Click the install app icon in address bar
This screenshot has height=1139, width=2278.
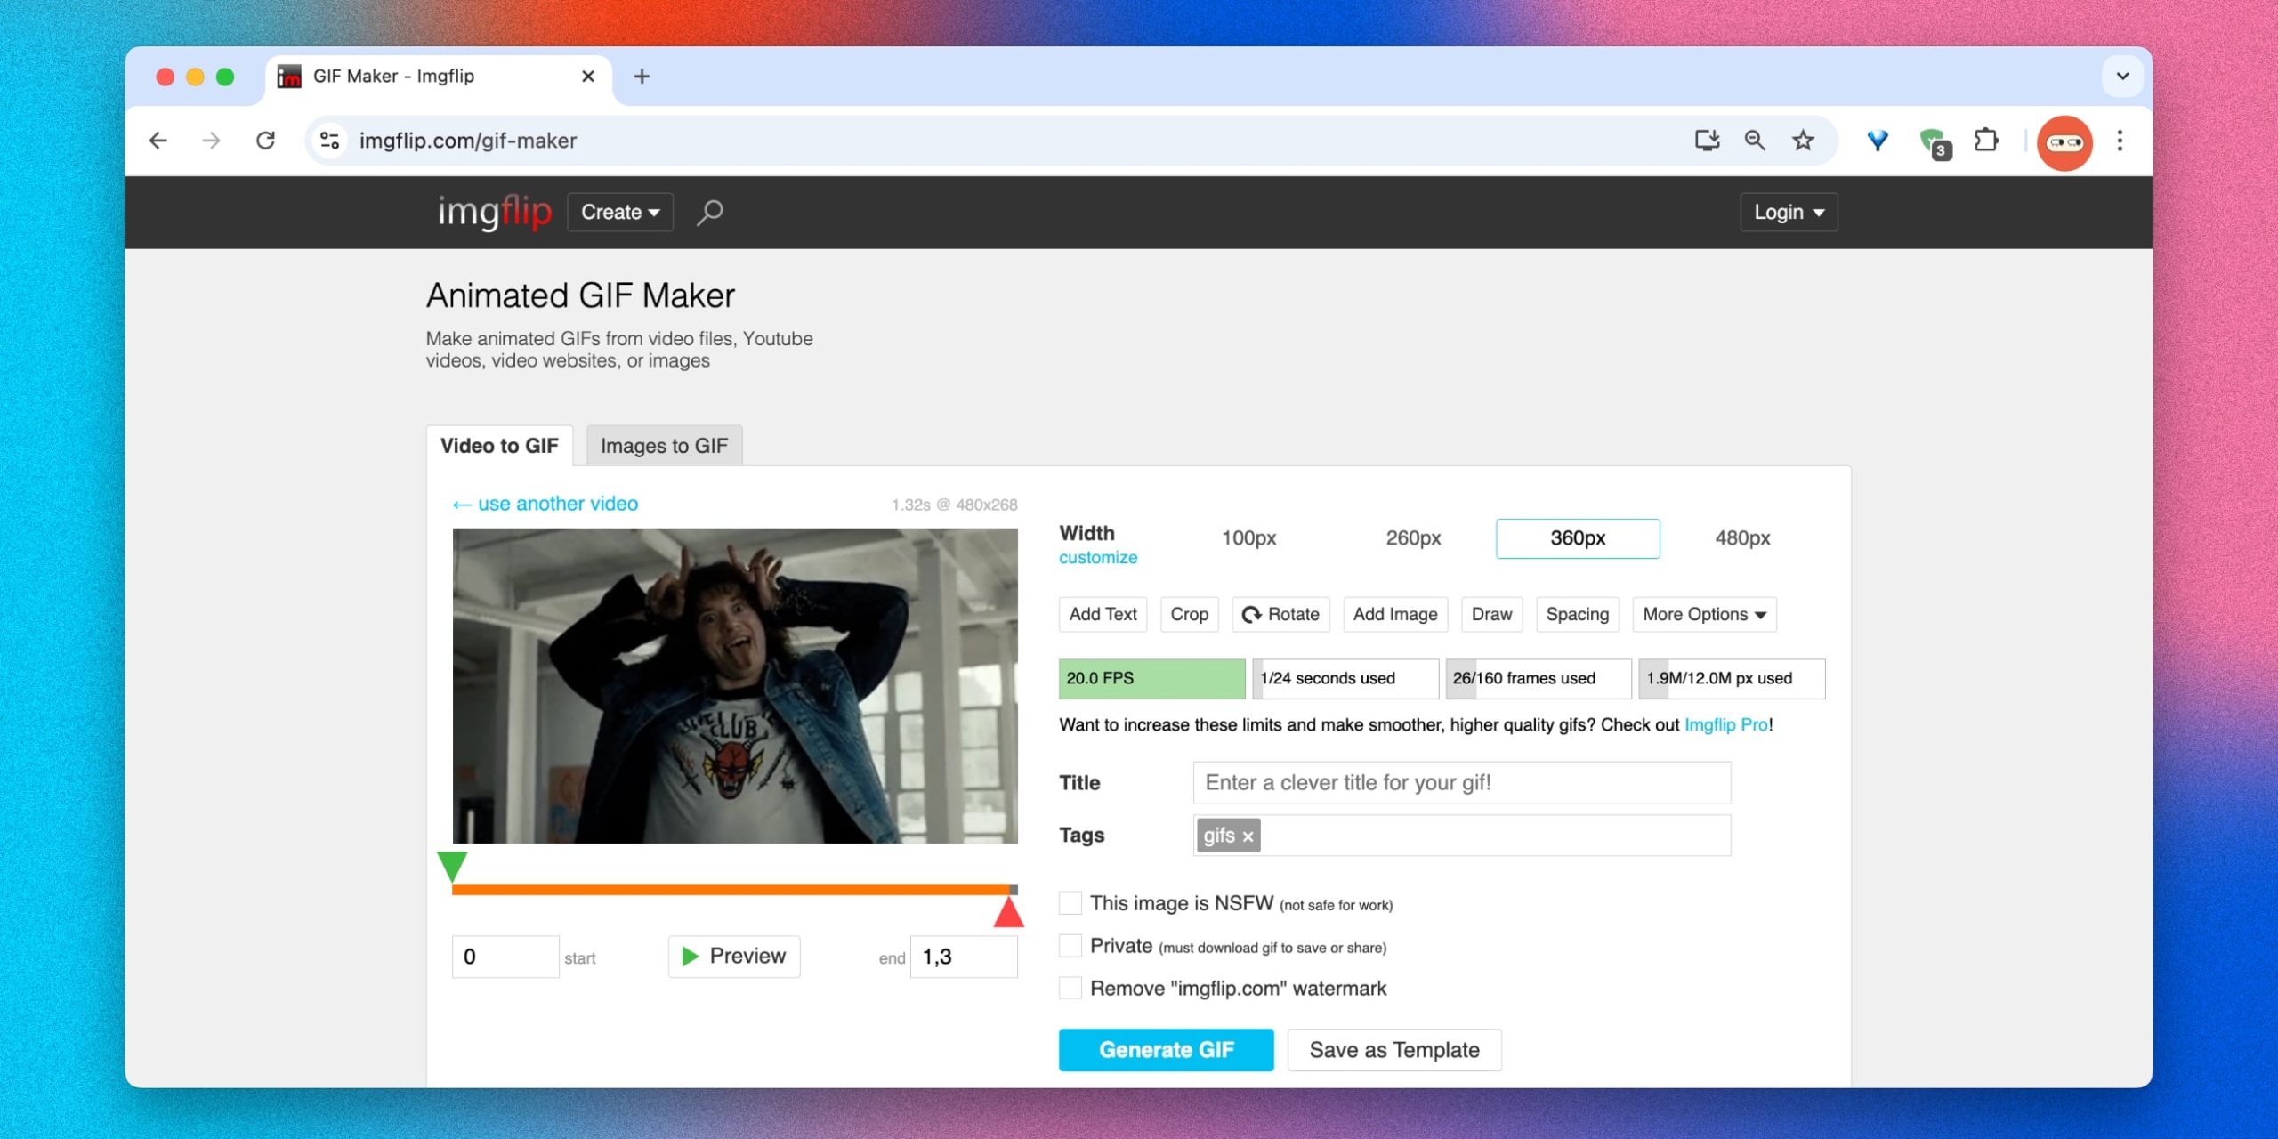tap(1706, 141)
